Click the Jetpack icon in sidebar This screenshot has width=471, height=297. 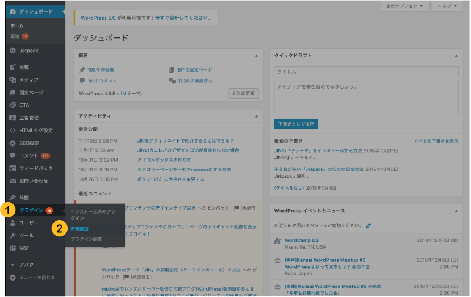point(12,51)
